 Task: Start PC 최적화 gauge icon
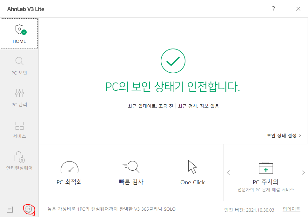click(69, 173)
